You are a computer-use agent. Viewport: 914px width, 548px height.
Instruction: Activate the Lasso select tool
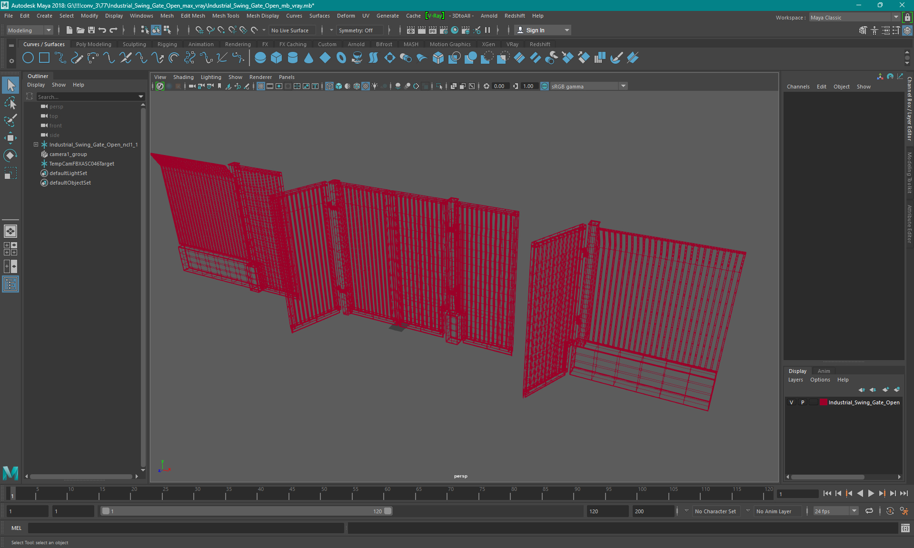pos(10,103)
